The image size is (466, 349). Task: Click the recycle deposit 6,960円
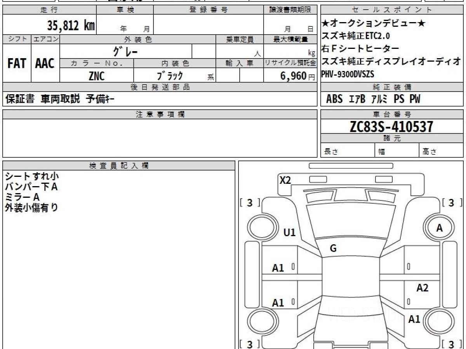click(298, 76)
